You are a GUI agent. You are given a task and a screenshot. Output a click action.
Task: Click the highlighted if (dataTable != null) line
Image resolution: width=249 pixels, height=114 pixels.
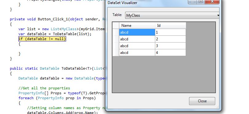pyautogui.click(x=42, y=39)
